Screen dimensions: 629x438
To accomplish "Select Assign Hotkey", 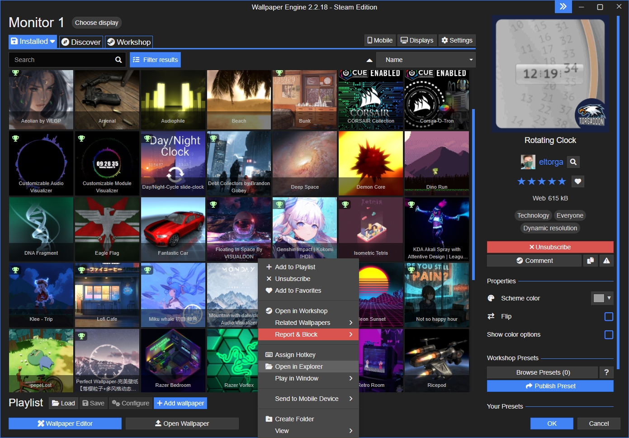I will [308, 355].
